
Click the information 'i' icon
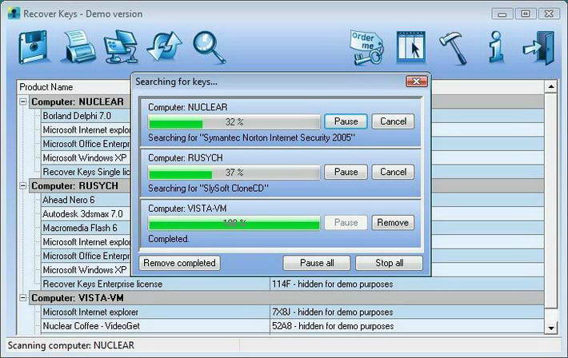pyautogui.click(x=496, y=47)
